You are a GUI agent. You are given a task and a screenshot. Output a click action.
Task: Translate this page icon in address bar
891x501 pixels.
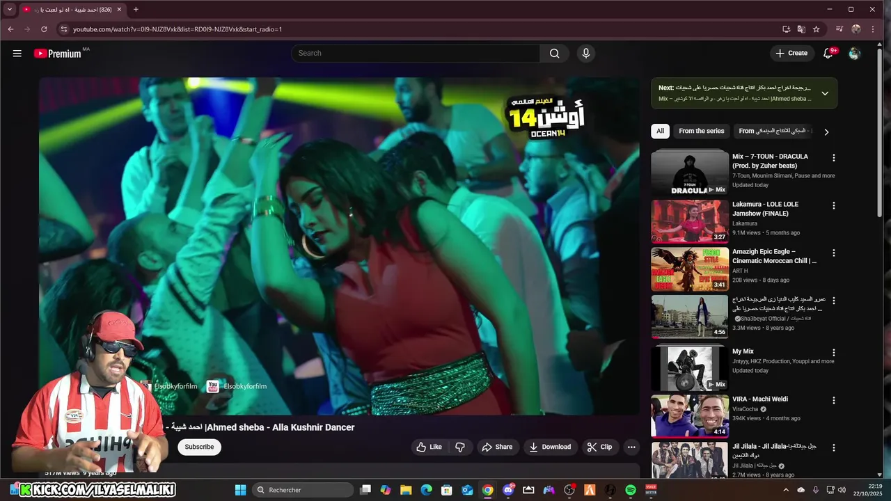point(801,29)
